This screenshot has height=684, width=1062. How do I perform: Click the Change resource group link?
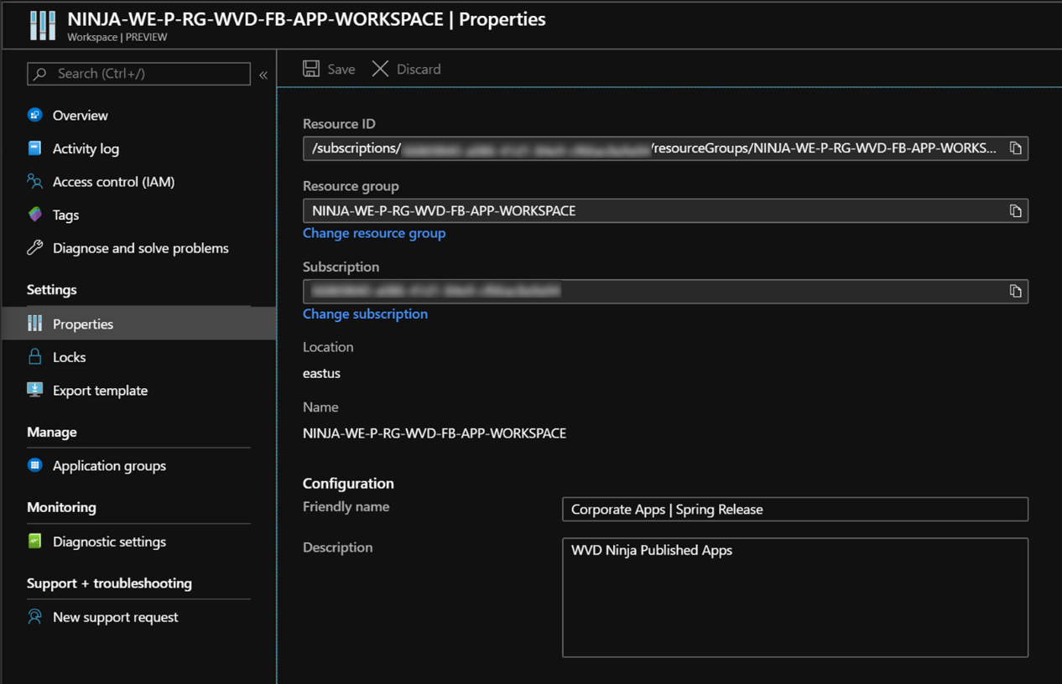[x=374, y=233]
